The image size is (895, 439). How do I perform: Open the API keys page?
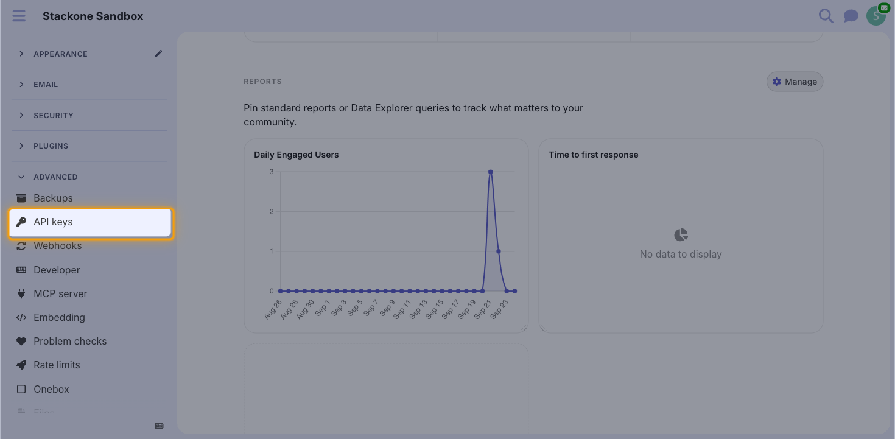click(89, 222)
